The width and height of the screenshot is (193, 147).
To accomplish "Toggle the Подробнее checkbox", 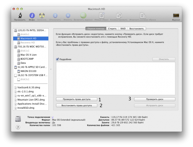I will click(x=57, y=59).
